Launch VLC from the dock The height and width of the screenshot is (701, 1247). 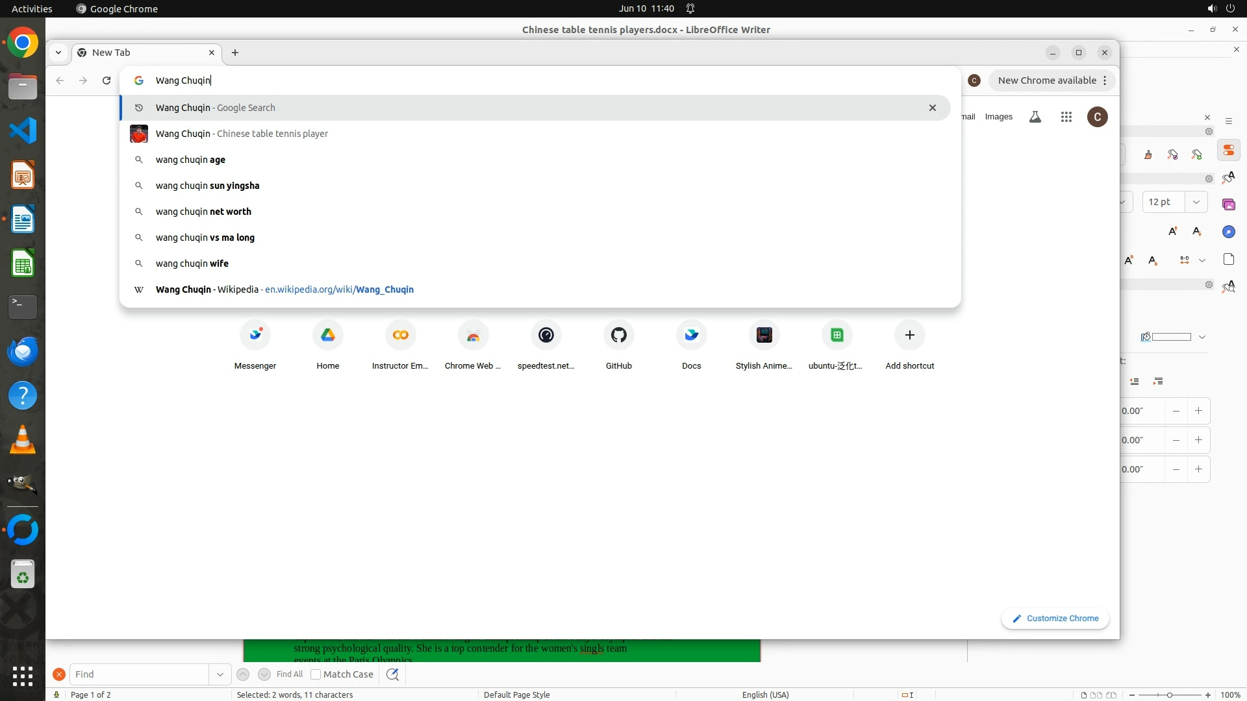point(23,440)
